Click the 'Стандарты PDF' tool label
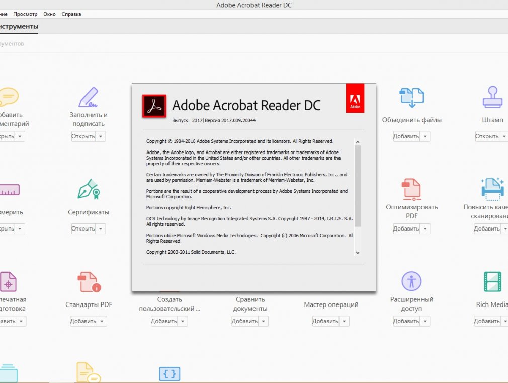This screenshot has width=508, height=383. pos(89,305)
